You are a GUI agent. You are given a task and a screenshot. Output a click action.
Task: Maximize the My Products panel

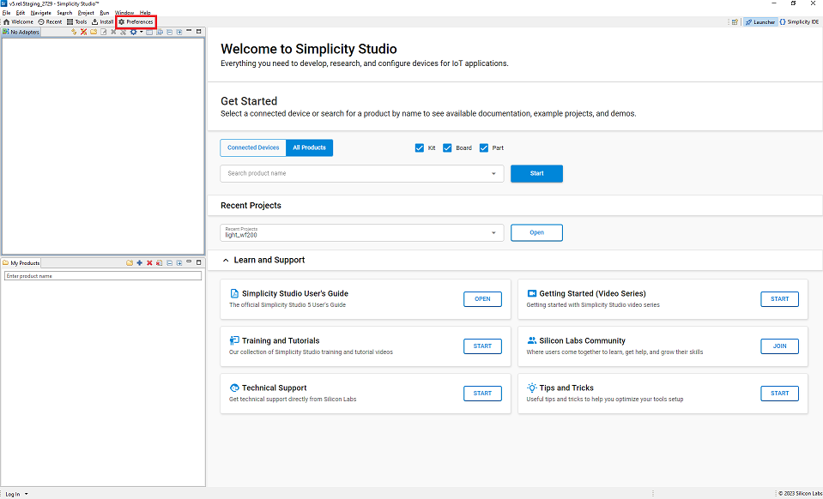pos(199,262)
